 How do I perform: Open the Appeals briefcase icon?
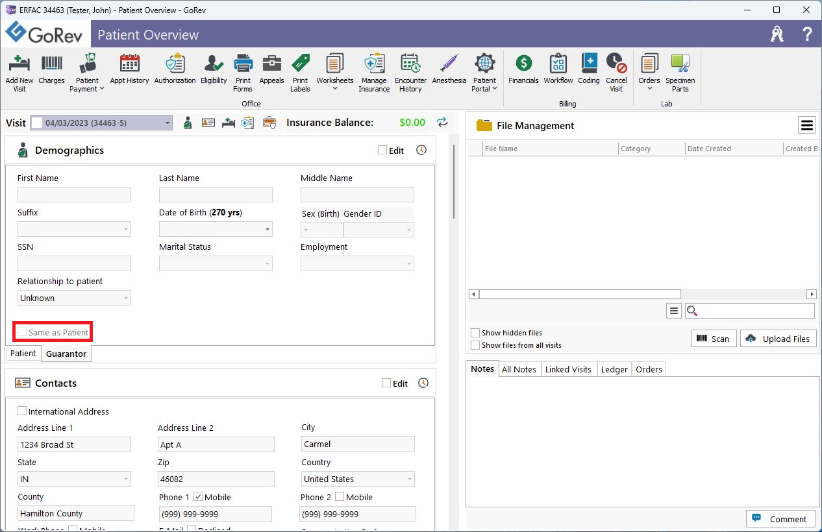(x=271, y=69)
